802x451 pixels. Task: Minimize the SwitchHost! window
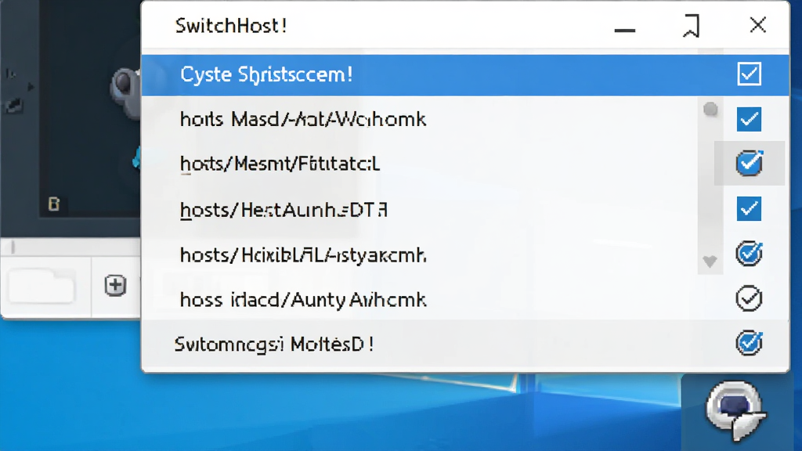624,31
